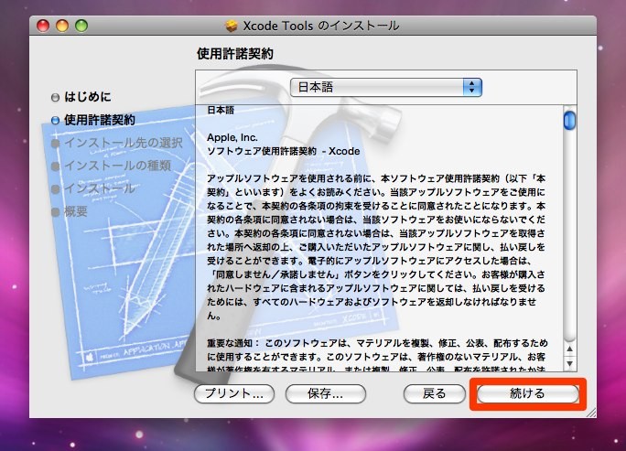Screen dimensions: 626x451
Task: Click the Xcode package icon in title bar
Action: point(232,26)
